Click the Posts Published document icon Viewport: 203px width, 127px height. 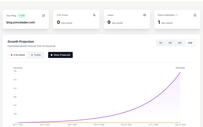pos(195,15)
